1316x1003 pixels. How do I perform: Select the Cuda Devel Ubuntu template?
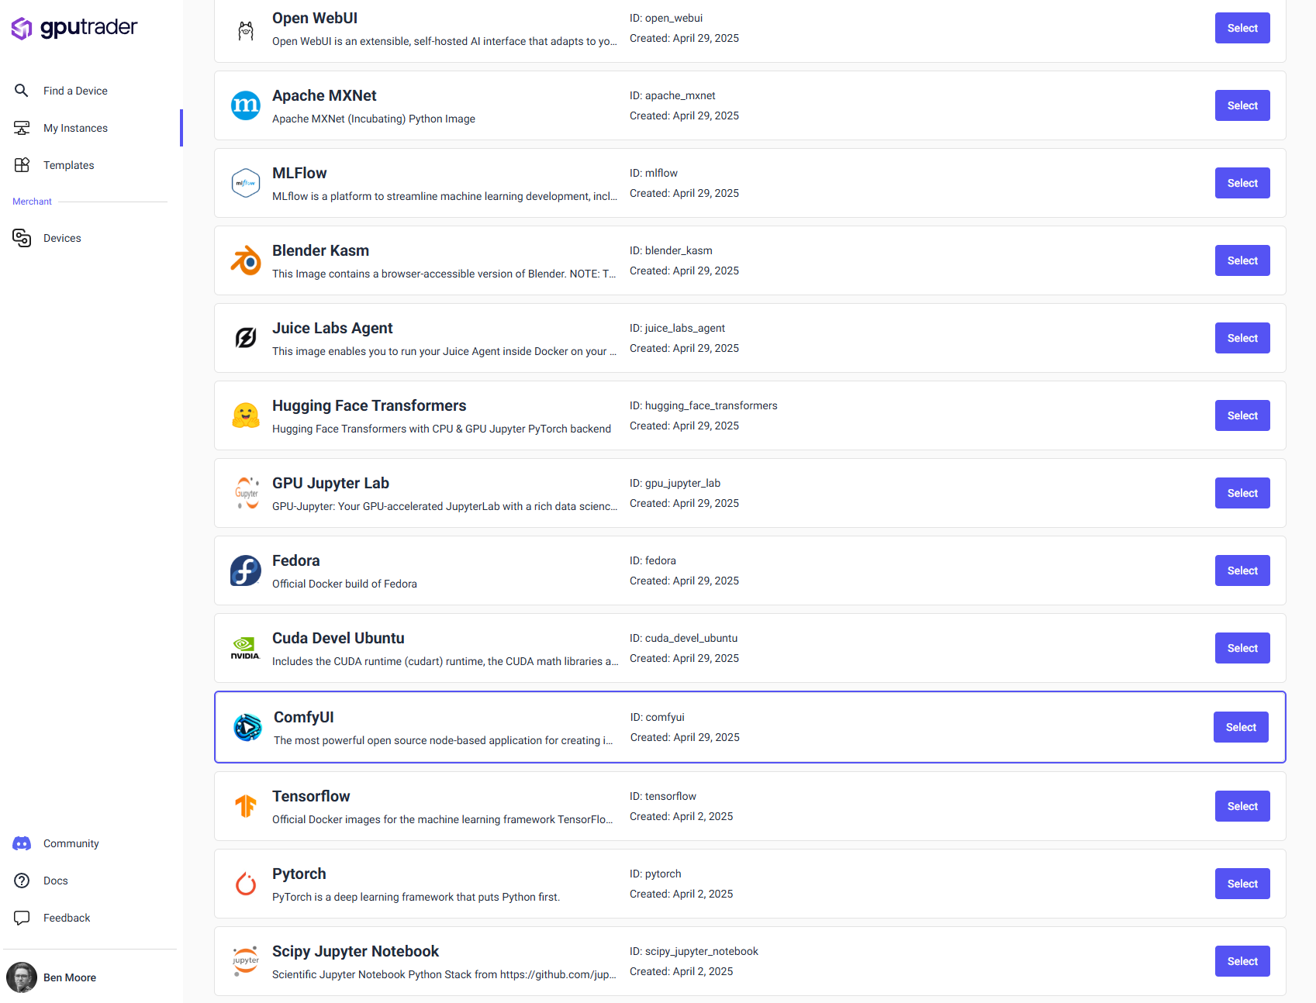click(1242, 648)
